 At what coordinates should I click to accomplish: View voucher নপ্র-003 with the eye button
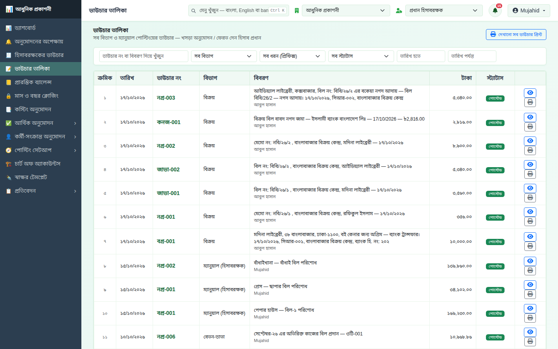click(x=530, y=93)
